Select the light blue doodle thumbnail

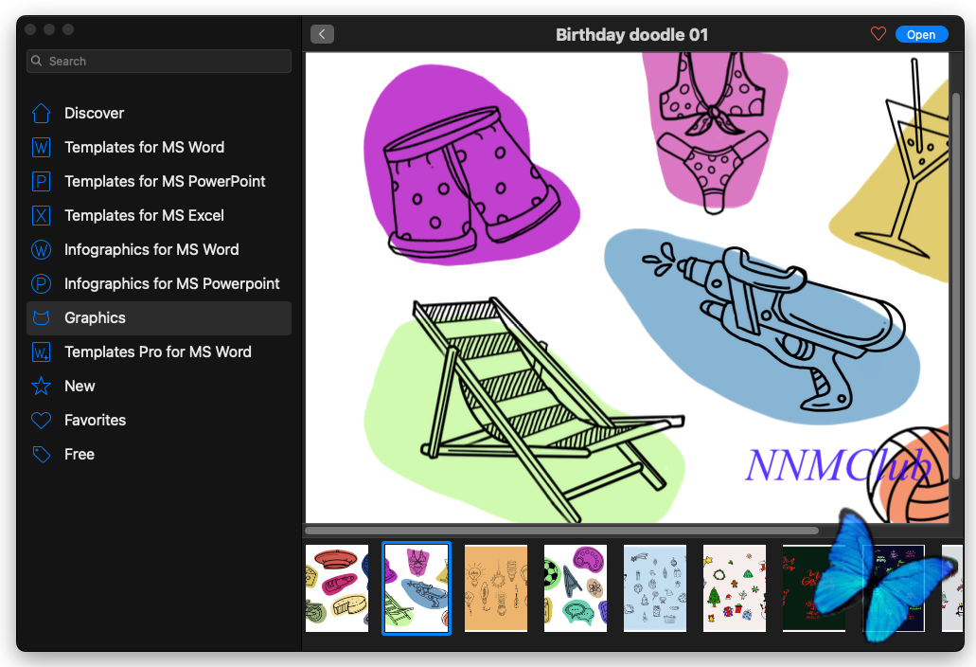[x=655, y=588]
